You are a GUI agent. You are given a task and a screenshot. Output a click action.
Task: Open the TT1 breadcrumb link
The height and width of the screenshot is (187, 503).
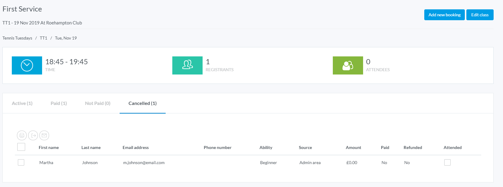click(44, 38)
